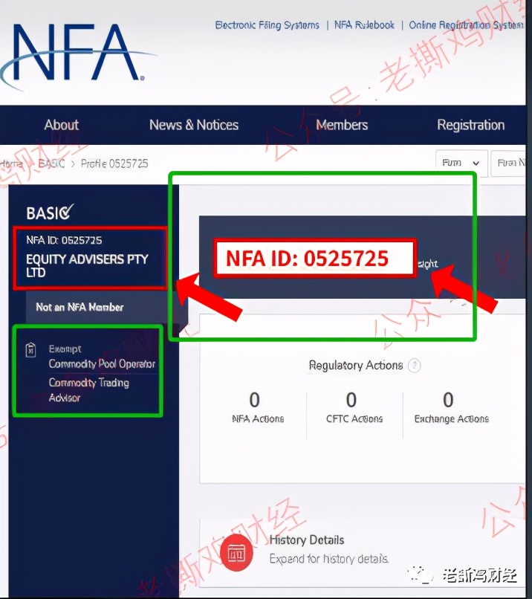Screen dimensions: 532x599
Task: View 0 Exchange Actions count
Action: [x=452, y=407]
